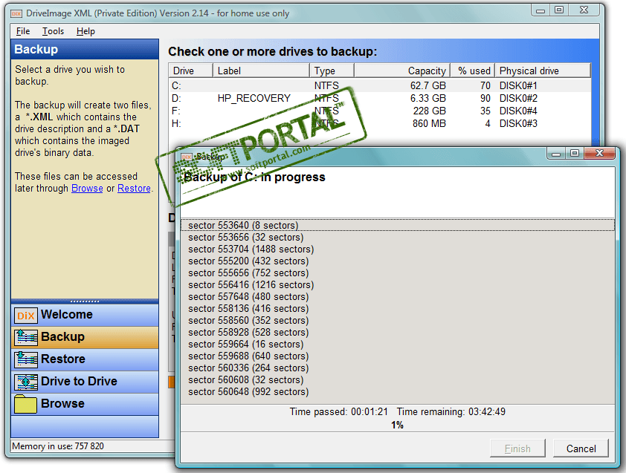Close the Backup progress dialog
626x473 pixels.
click(x=599, y=153)
